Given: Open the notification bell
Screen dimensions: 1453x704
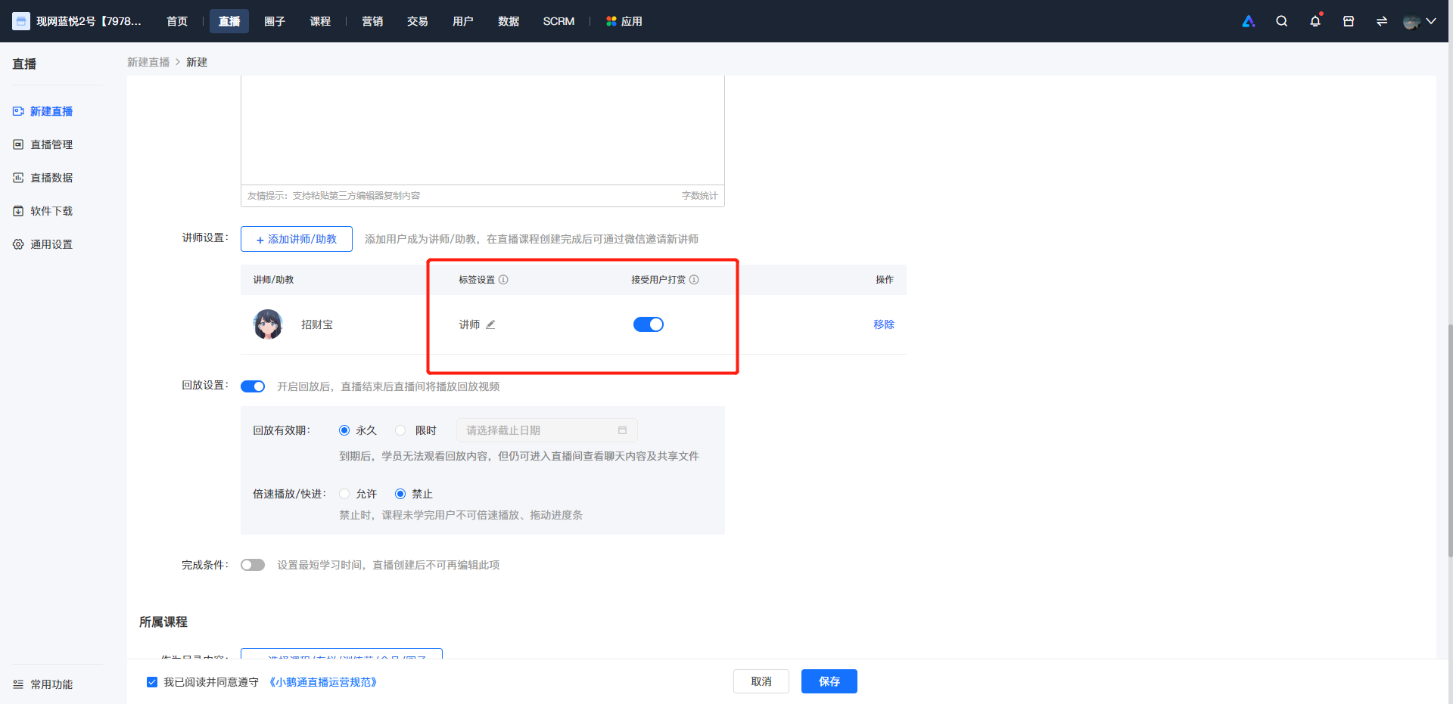Looking at the screenshot, I should pos(1315,21).
